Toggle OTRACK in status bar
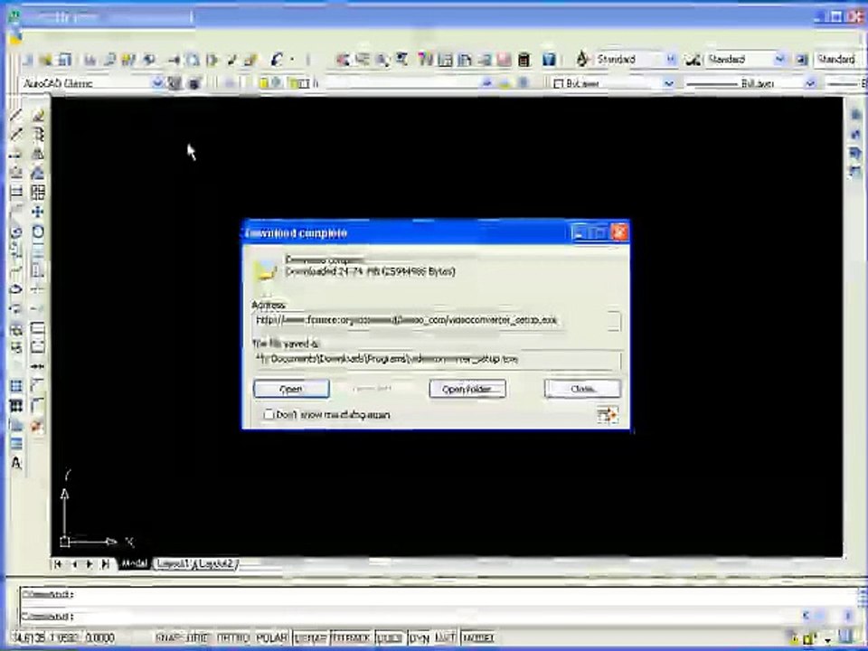 351,637
